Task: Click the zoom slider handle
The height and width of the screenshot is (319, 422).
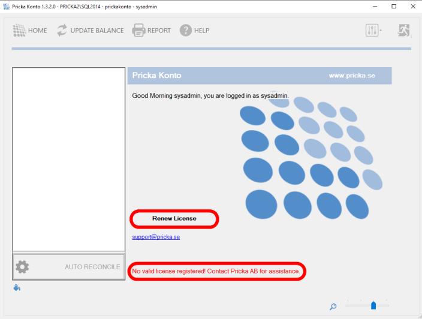Action: [373, 306]
